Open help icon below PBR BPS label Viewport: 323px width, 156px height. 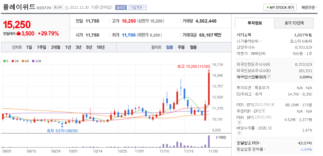239,122
